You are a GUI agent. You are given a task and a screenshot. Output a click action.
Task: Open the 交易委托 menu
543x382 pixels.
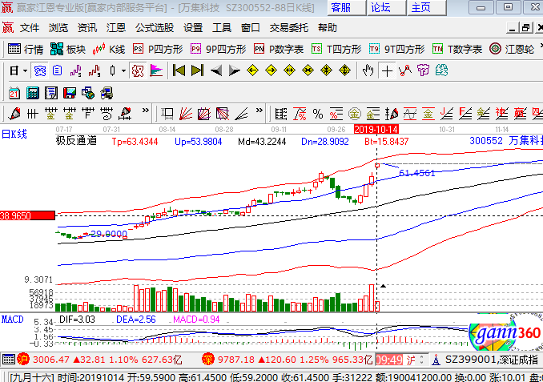point(289,28)
